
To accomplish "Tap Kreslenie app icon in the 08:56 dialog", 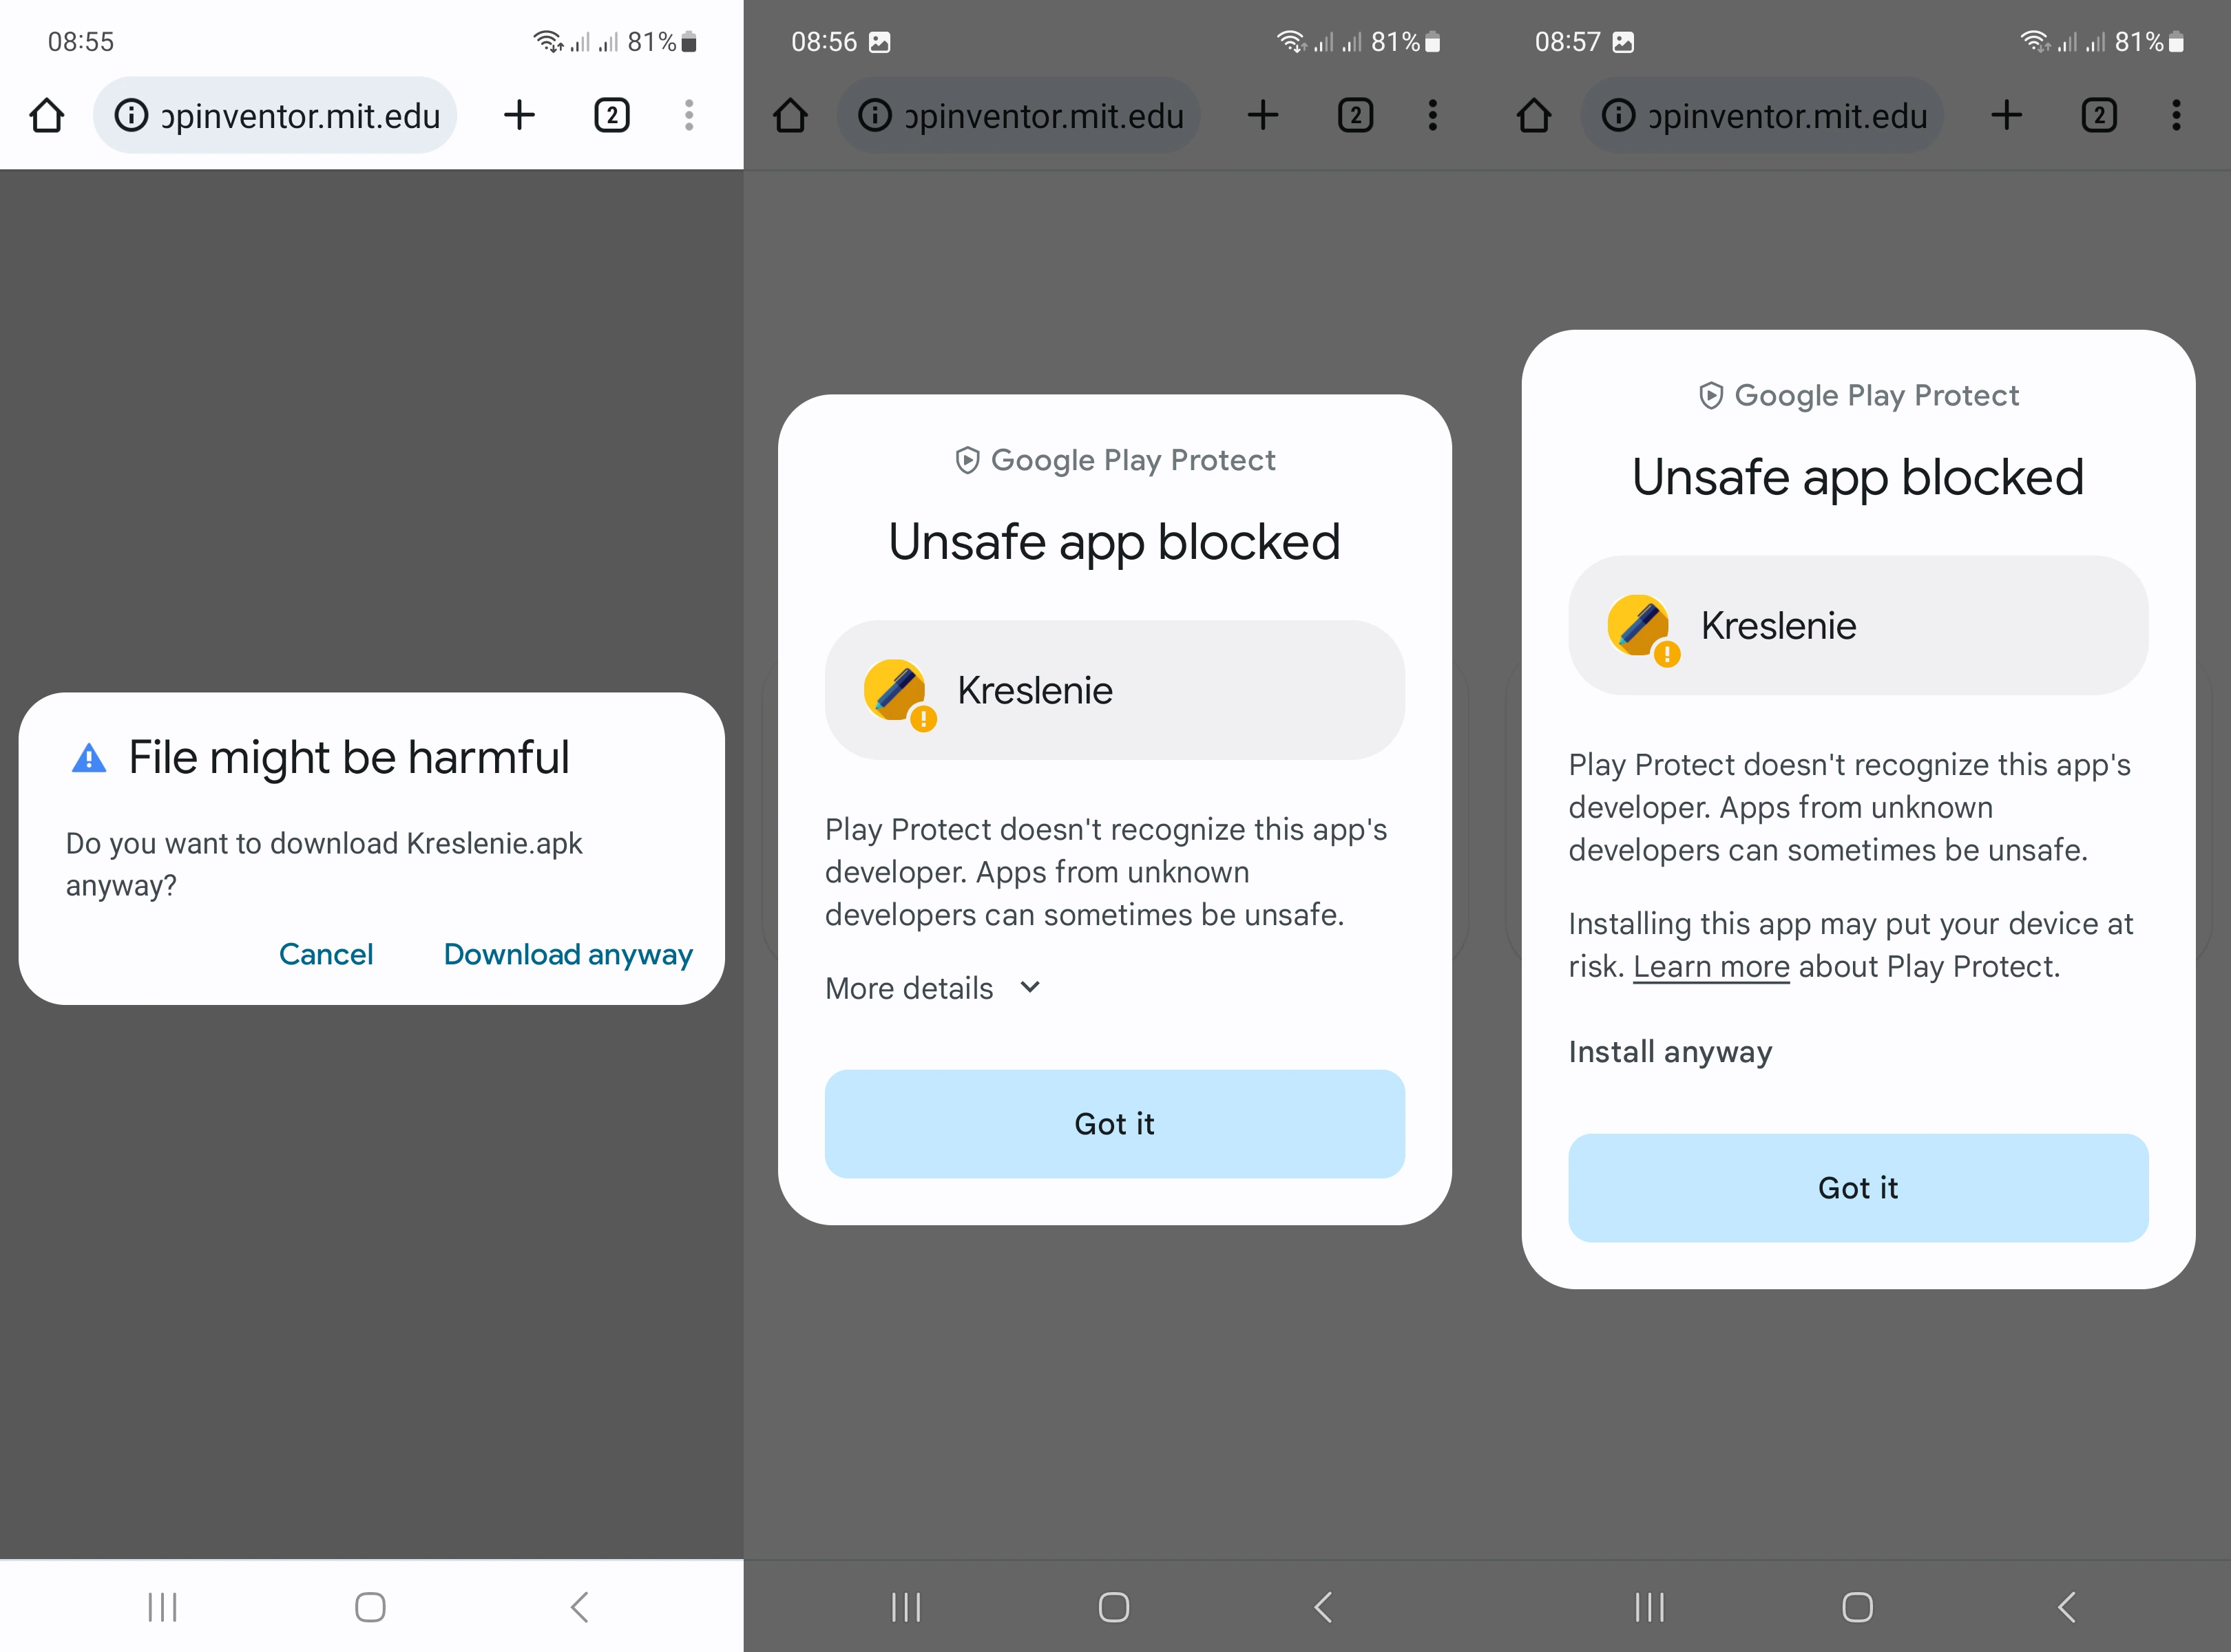I will 899,693.
